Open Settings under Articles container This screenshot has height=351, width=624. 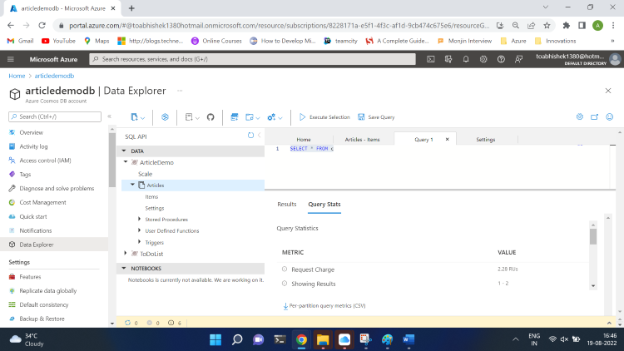155,208
